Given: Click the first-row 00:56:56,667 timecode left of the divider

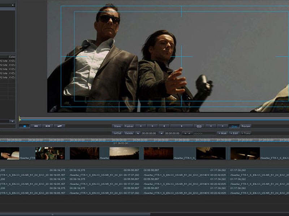Looking at the screenshot, I should coord(131,170).
